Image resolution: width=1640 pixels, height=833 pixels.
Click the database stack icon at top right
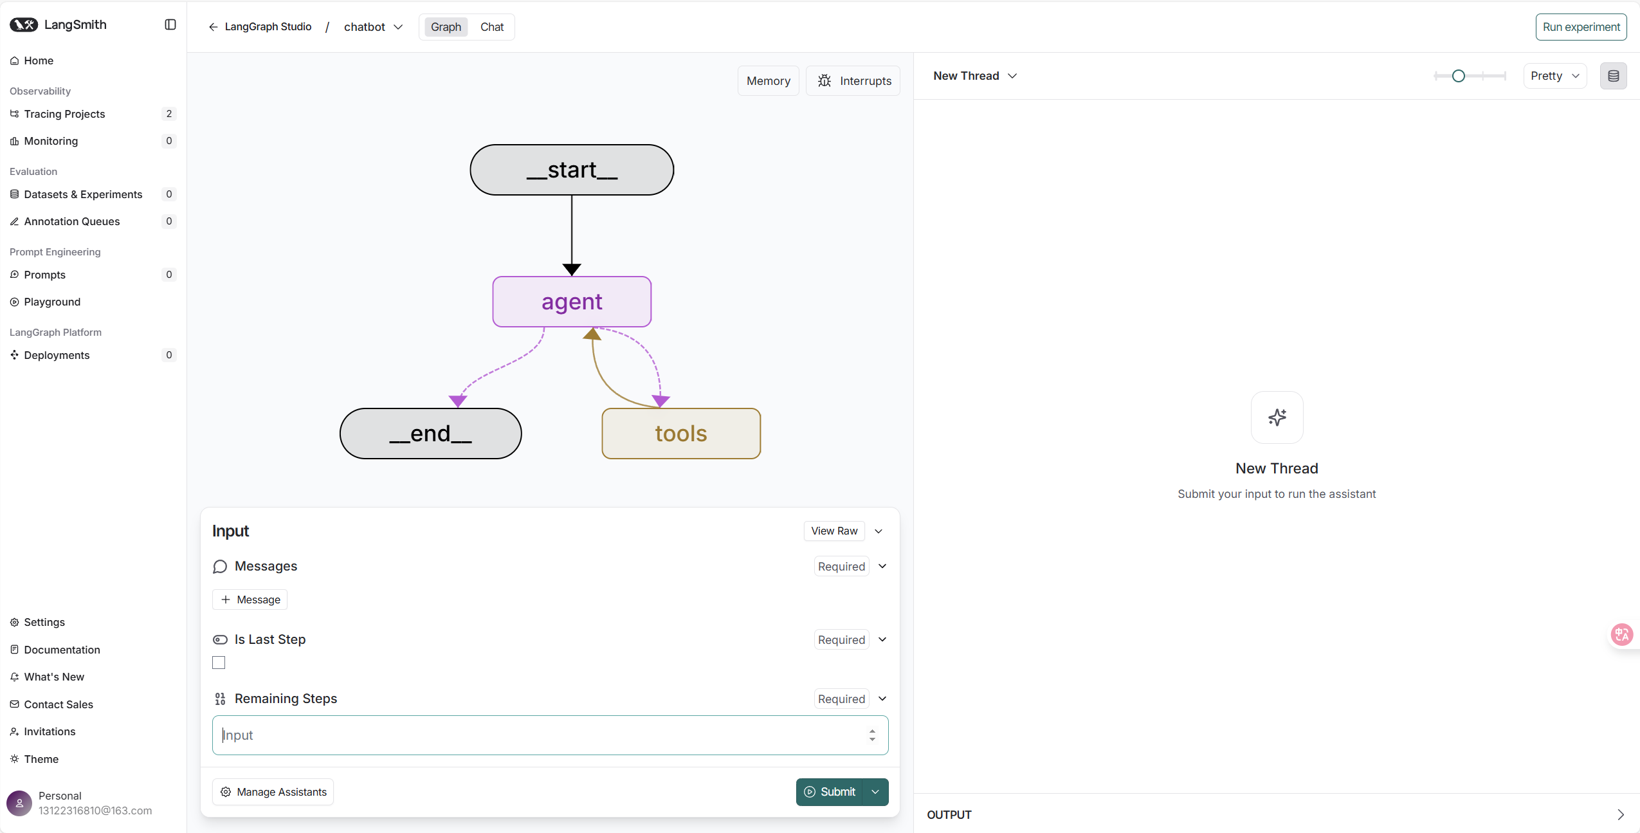point(1613,76)
